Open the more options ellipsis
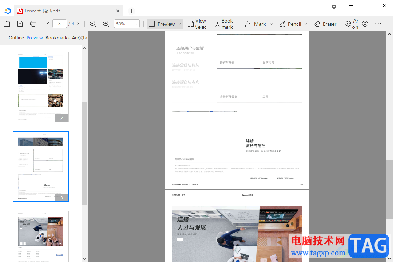The image size is (393, 262). [x=378, y=24]
